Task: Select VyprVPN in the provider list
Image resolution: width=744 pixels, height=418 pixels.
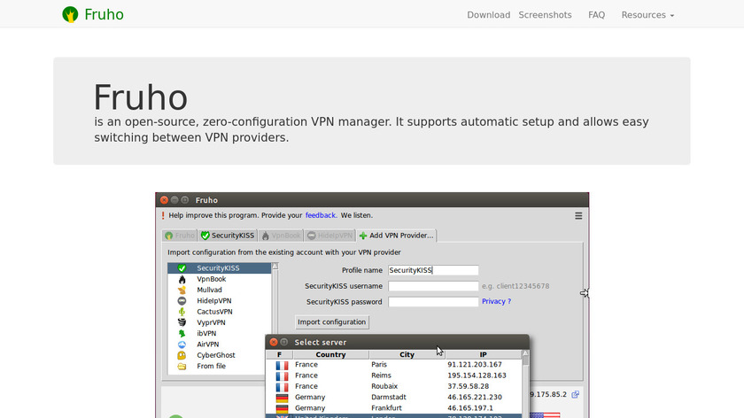Action: [220, 322]
